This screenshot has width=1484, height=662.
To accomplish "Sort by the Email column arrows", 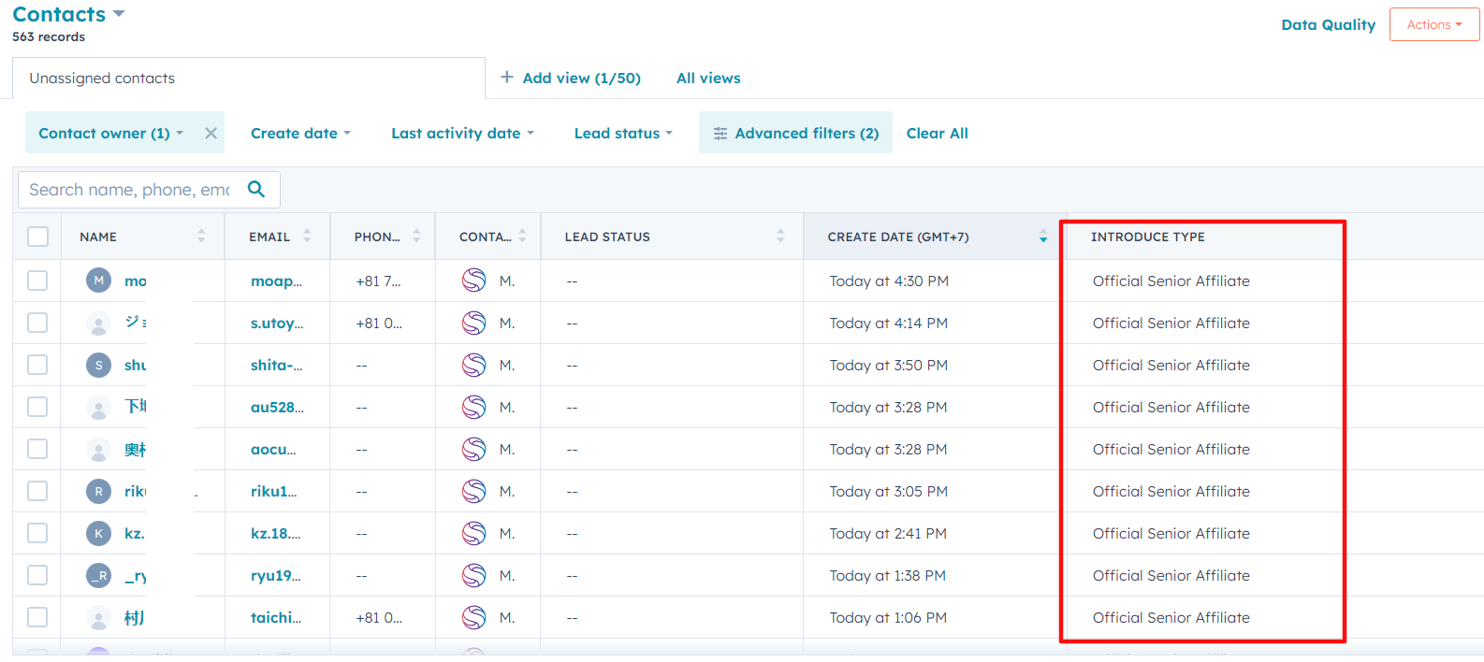I will pos(307,237).
